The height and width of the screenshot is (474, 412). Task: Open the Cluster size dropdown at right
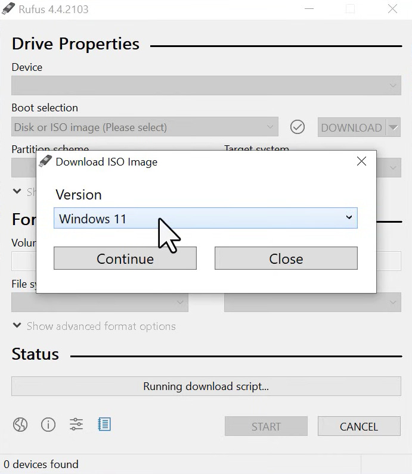point(312,302)
